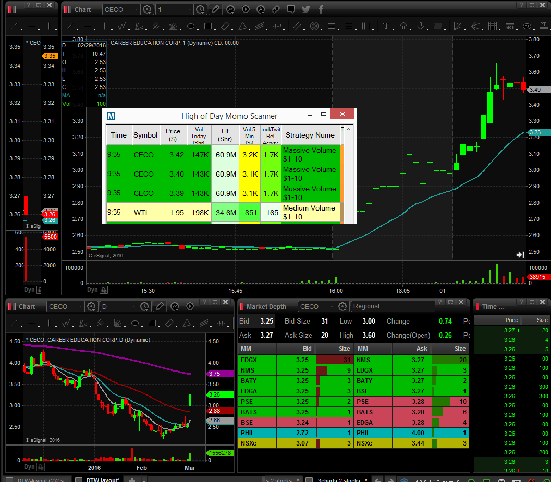Toggle link indicator on daily Chart window
The height and width of the screenshot is (482, 551).
pos(12,306)
